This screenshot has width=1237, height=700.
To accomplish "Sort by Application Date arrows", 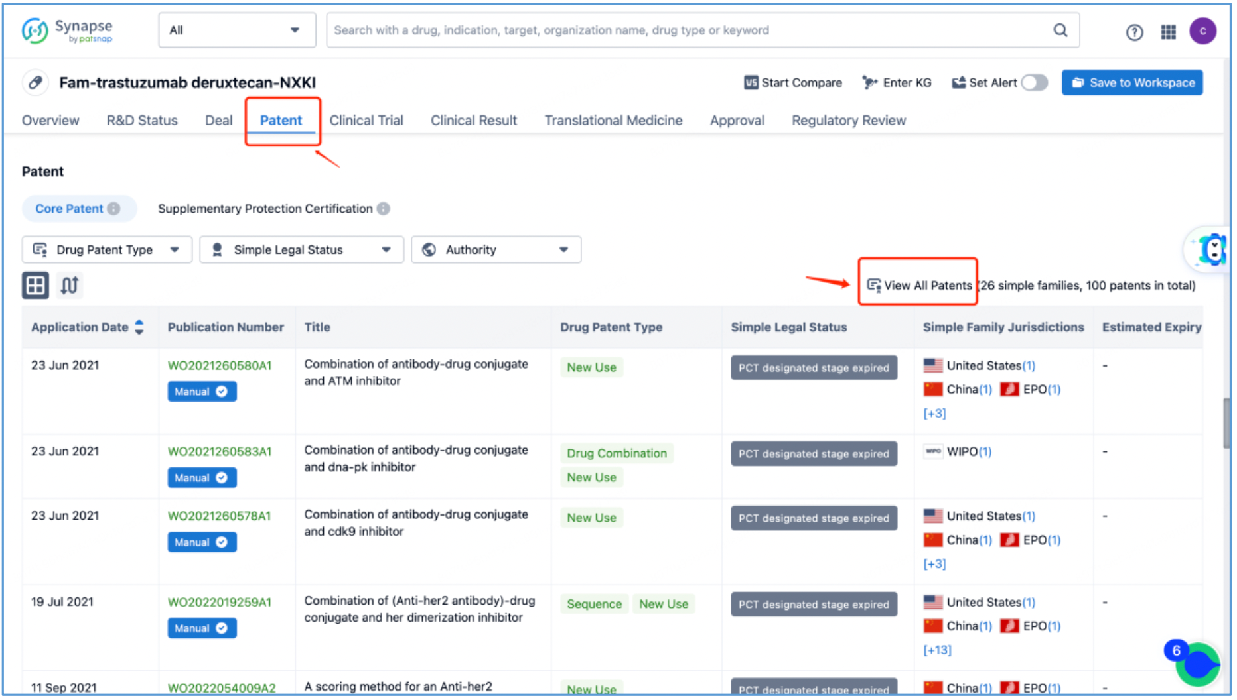I will click(139, 327).
